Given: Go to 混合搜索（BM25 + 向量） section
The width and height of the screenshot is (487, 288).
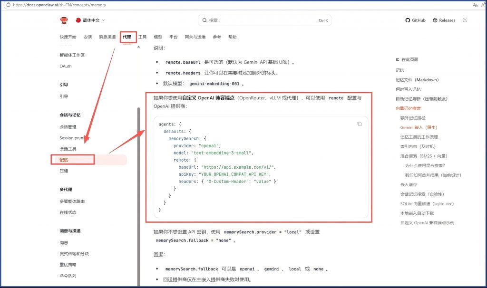Looking at the screenshot, I should point(423,156).
